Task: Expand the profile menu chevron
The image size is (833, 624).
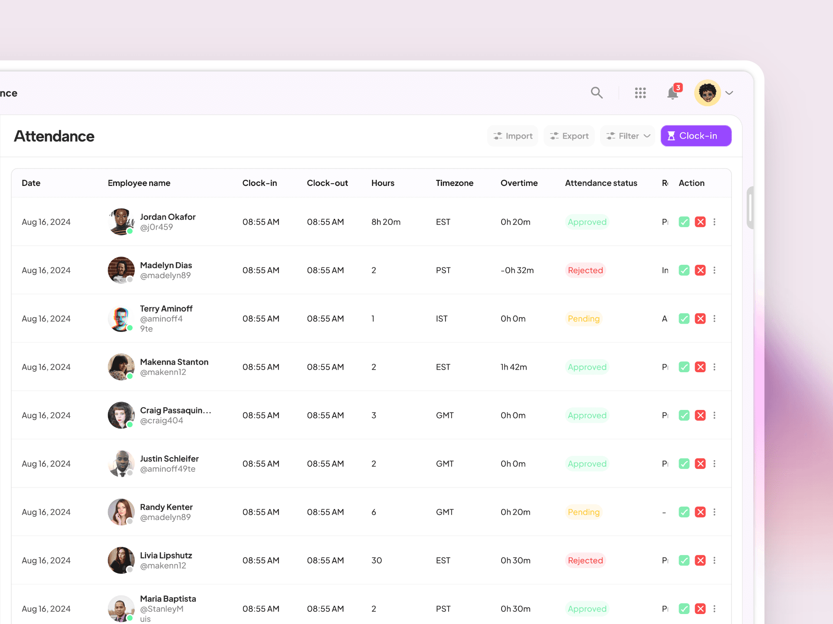Action: (x=729, y=93)
